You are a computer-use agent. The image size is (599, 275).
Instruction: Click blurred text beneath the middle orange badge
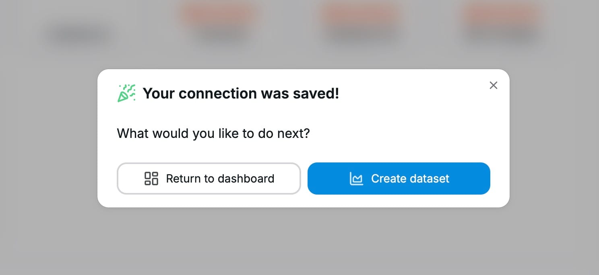[x=360, y=35]
